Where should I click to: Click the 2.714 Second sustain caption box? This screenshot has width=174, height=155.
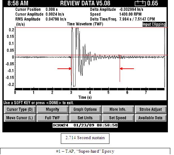(85, 138)
